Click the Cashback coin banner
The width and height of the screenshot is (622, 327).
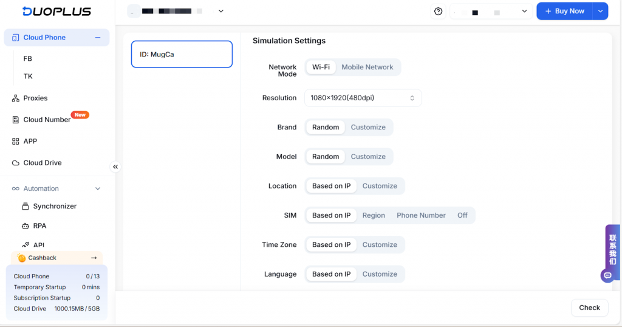56,258
